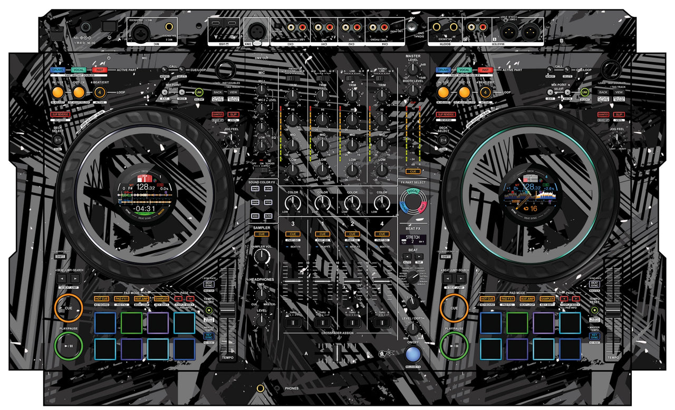Select the FILTER Sound Color FX
This screenshot has height=410, width=675.
(268, 217)
